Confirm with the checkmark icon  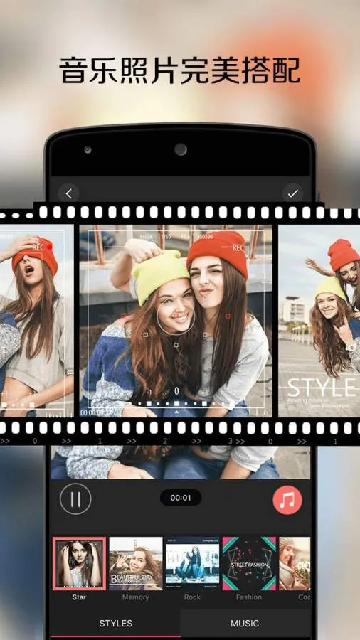click(x=292, y=194)
